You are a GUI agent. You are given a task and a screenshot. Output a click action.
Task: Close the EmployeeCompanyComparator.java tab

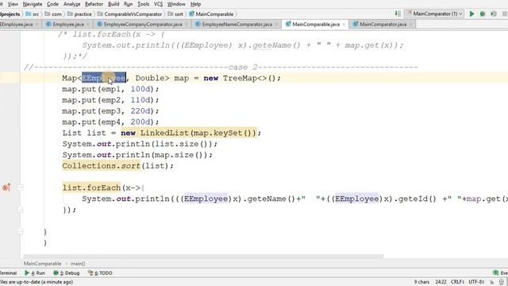[x=187, y=25]
